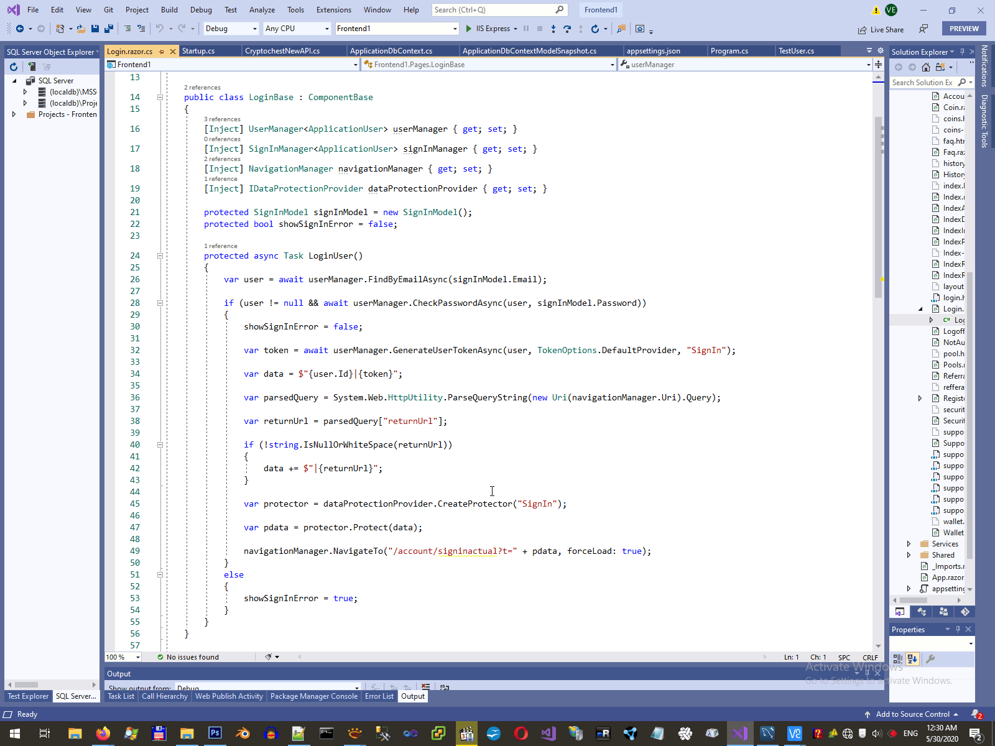
Task: Click the Undo arrow in toolbar
Action: point(160,29)
